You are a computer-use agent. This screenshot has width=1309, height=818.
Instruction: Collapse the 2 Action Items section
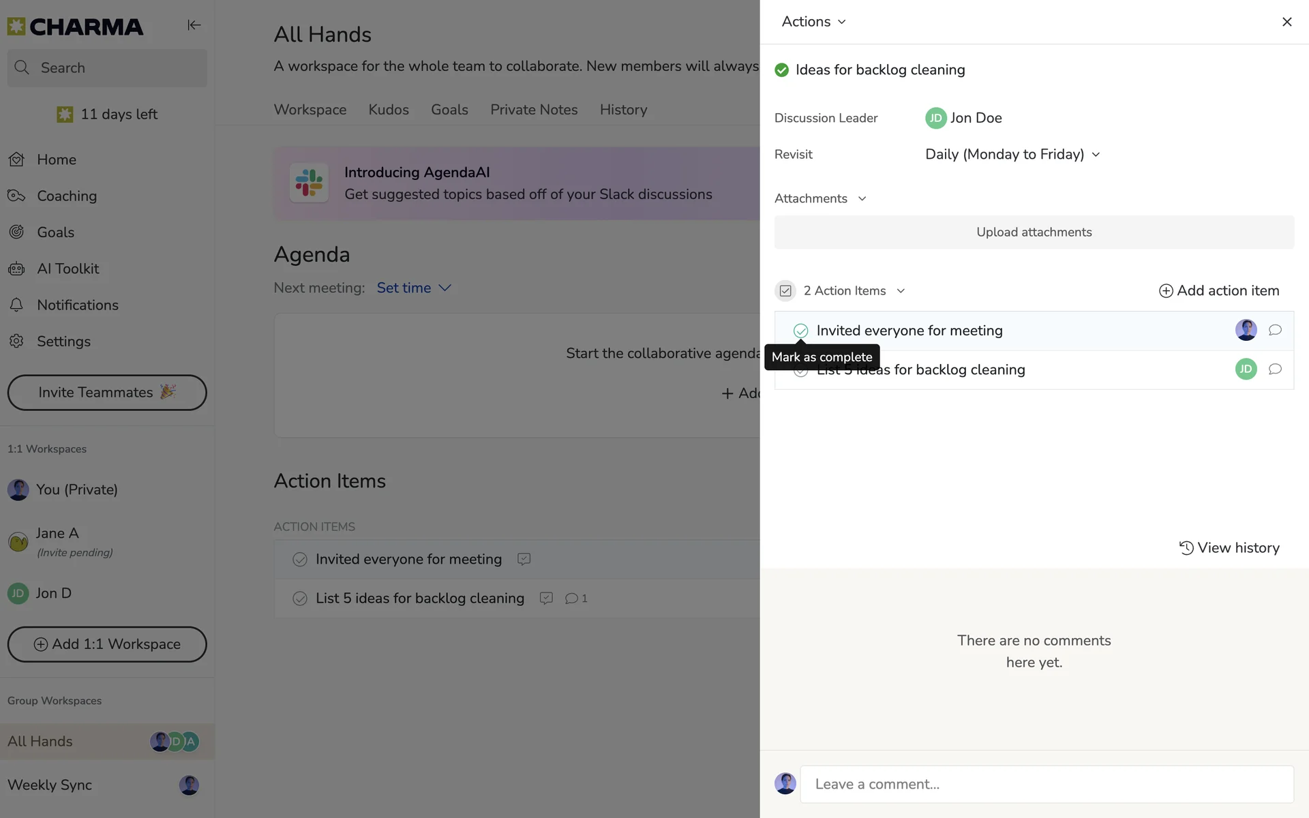pyautogui.click(x=900, y=291)
